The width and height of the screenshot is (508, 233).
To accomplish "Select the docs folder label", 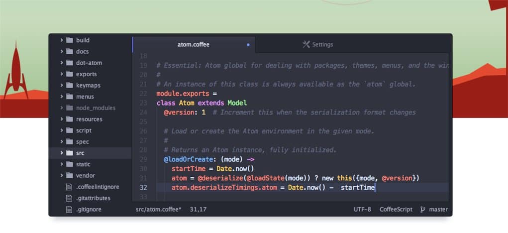I will (x=82, y=51).
